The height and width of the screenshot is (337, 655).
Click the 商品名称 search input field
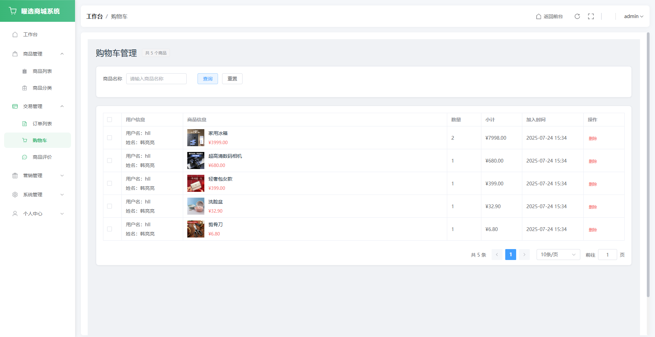(156, 79)
